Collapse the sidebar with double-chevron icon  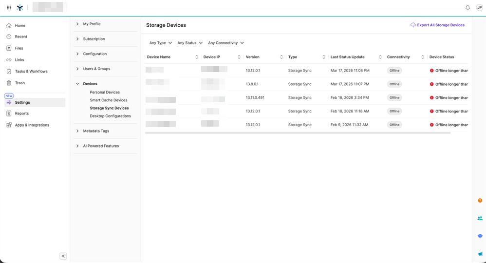(63, 256)
